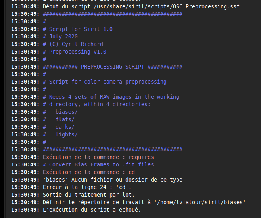Select the '# Preprocessing v1.0' line
Screen dimensions: 261x218
tap(74, 52)
